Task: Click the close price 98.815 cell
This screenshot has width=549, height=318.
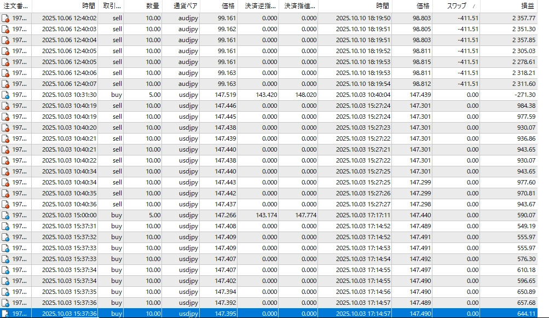Action: tap(421, 62)
